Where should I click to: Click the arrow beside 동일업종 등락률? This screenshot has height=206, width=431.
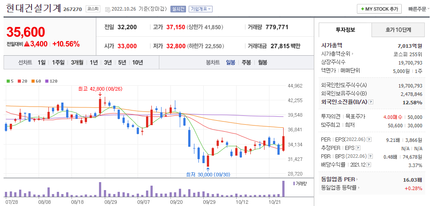pyautogui.click(x=359, y=188)
